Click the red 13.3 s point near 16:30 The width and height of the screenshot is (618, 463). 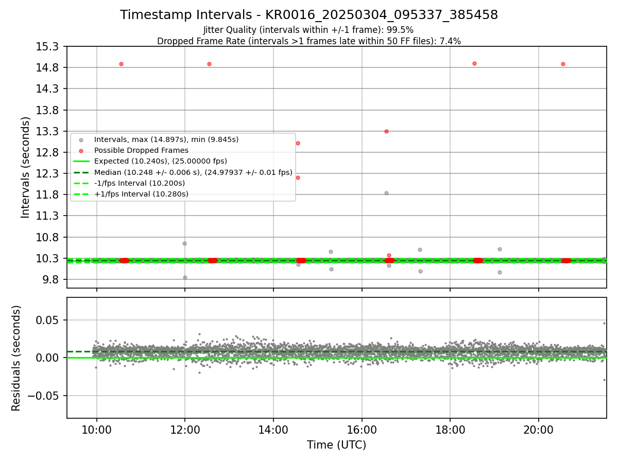[386, 131]
